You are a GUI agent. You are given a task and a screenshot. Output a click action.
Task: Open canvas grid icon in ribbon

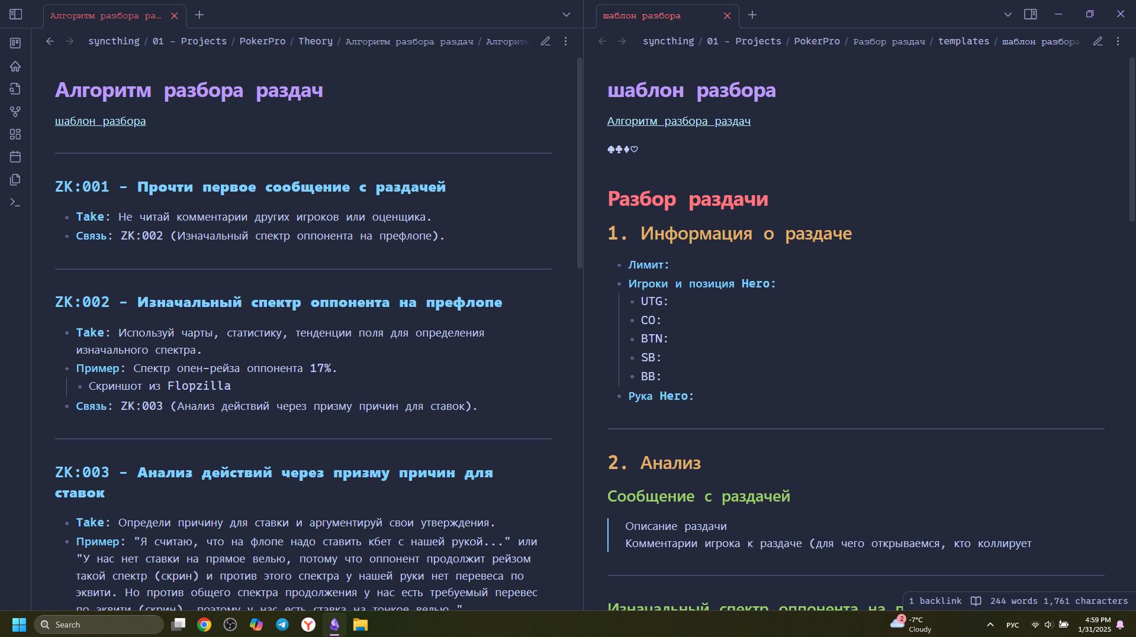(x=15, y=134)
